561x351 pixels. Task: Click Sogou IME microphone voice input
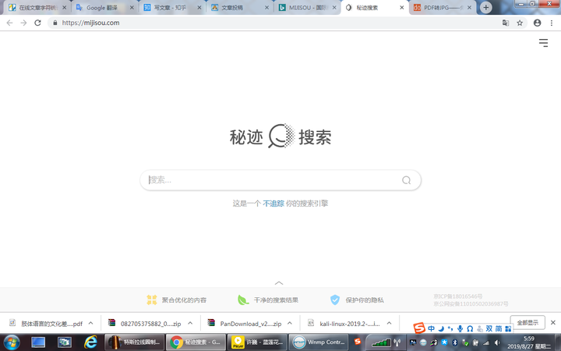pyautogui.click(x=460, y=328)
